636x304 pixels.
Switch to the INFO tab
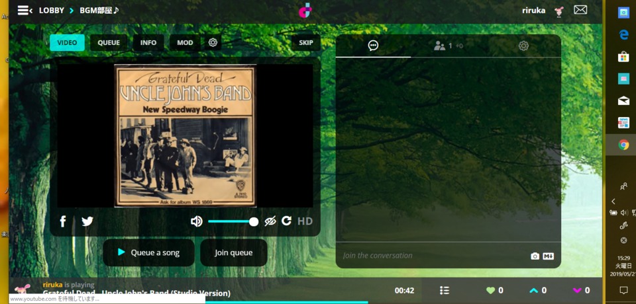[x=148, y=42]
